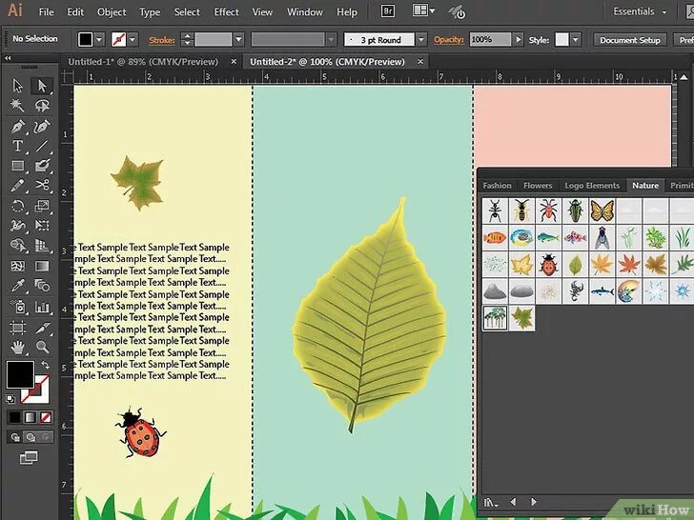Viewport: 694px width, 520px height.
Task: Pick the Type tool
Action: click(17, 147)
